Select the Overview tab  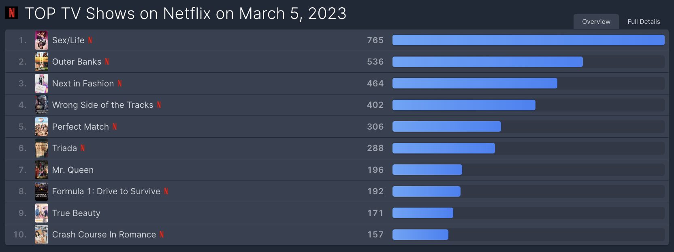coord(596,22)
